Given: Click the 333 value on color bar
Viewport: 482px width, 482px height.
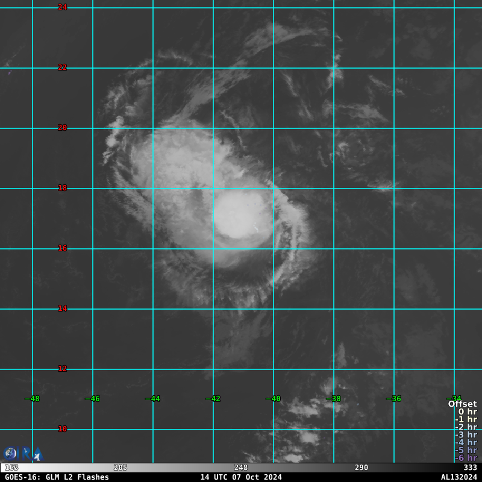Looking at the screenshot, I should click(470, 468).
